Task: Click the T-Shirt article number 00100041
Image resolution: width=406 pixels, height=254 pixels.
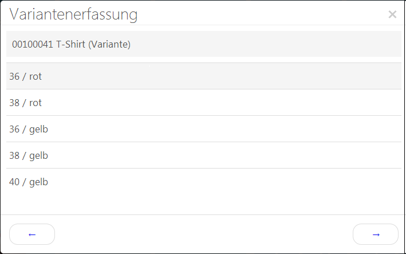Action: [32, 44]
